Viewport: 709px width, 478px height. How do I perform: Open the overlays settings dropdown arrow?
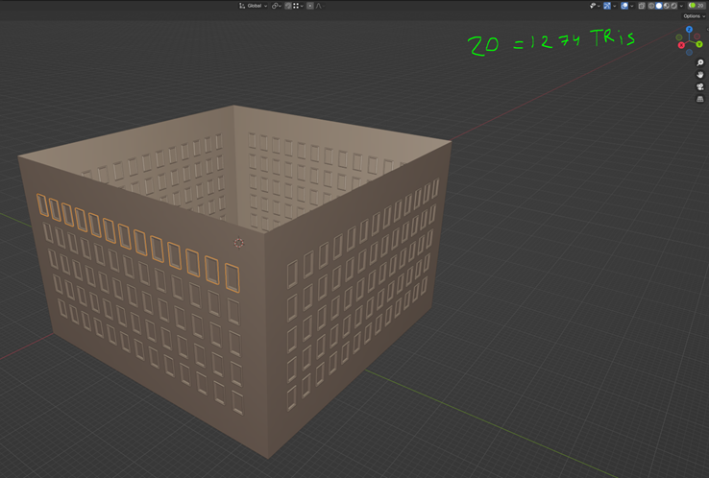(631, 6)
